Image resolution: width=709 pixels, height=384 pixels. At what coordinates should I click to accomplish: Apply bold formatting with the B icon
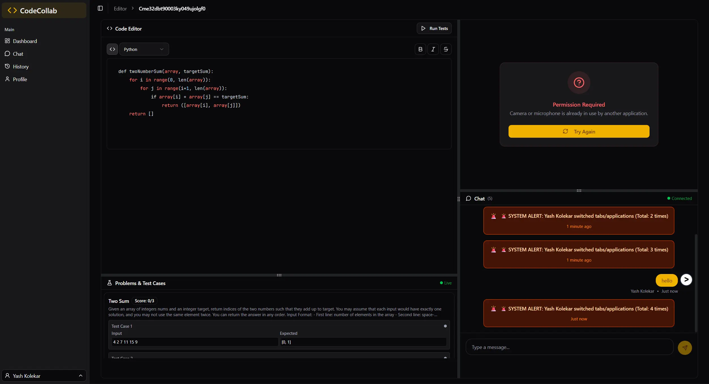pos(420,49)
